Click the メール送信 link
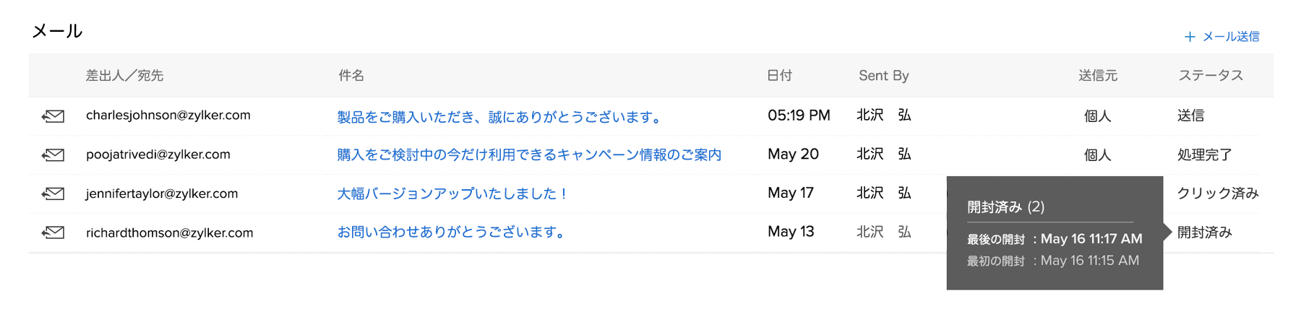Image resolution: width=1301 pixels, height=317 pixels. pos(1231,37)
